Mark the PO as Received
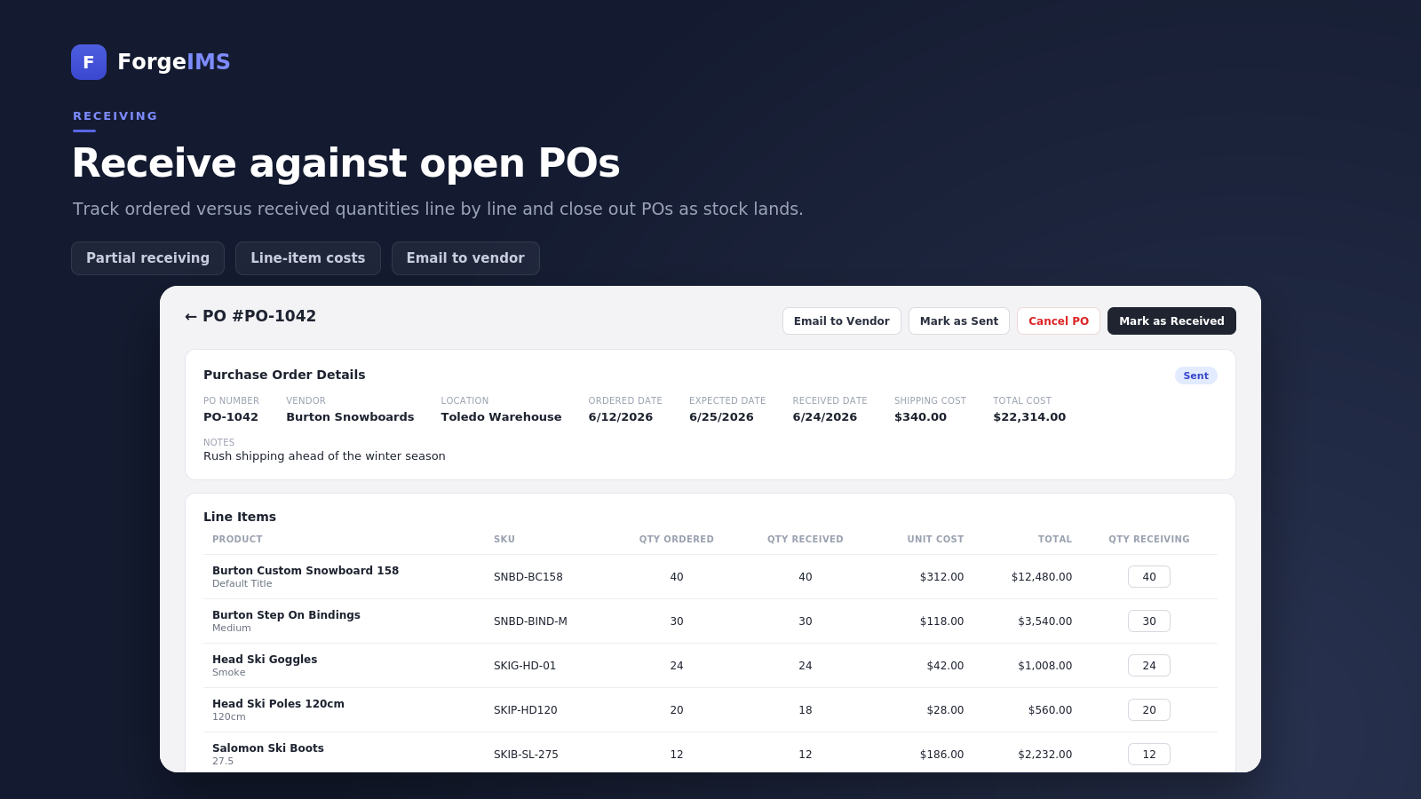This screenshot has width=1421, height=799. (1171, 321)
